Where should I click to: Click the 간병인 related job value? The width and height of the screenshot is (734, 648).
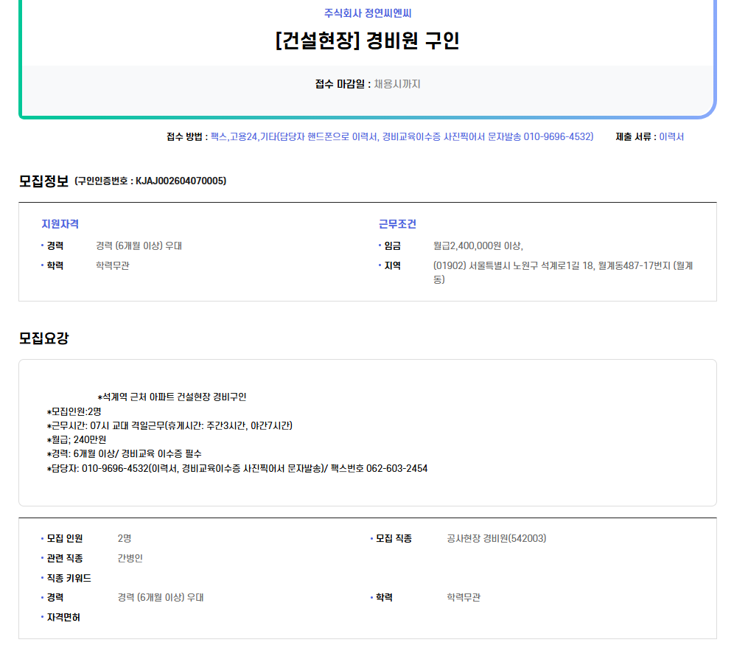130,558
